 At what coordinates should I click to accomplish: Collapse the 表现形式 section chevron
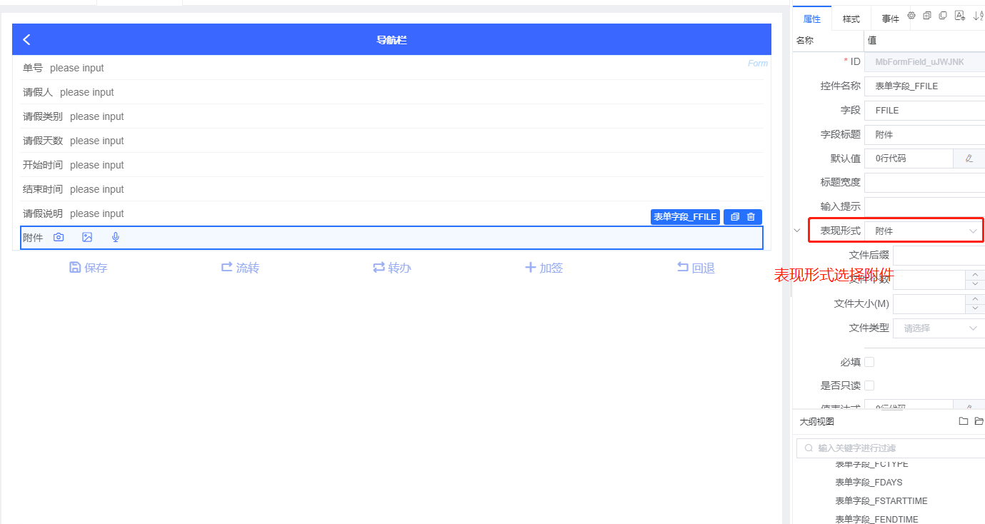tap(798, 231)
